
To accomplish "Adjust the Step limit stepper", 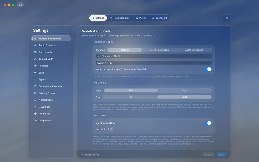I will pos(112,129).
